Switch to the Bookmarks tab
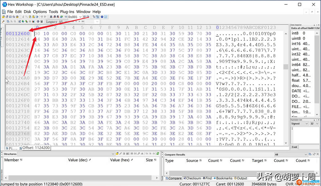 (x=223, y=178)
